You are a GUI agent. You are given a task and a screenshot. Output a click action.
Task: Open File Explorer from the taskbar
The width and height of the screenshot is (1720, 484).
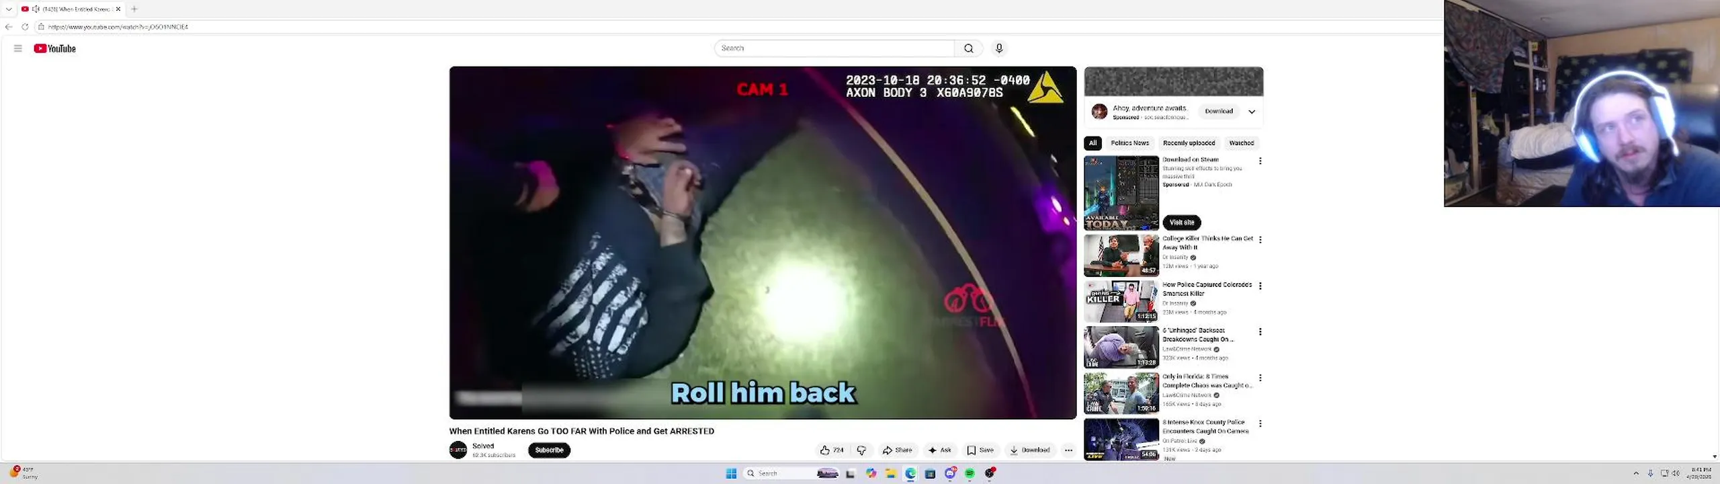click(x=890, y=474)
